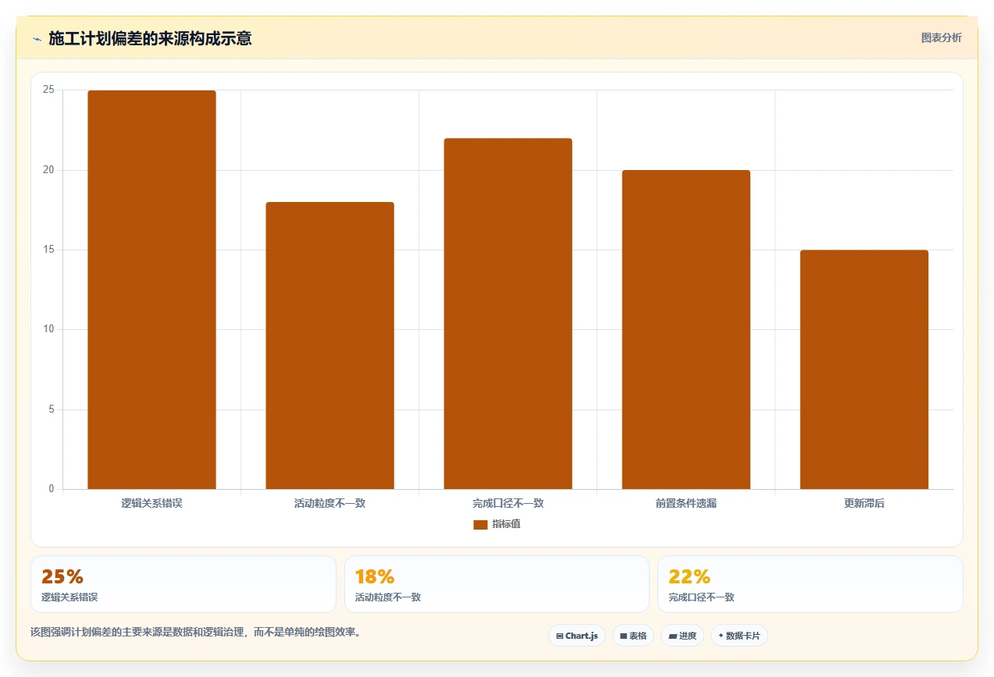Click the 完成口径不一致 bar in the chart
This screenshot has height=677, width=994.
[x=508, y=314]
